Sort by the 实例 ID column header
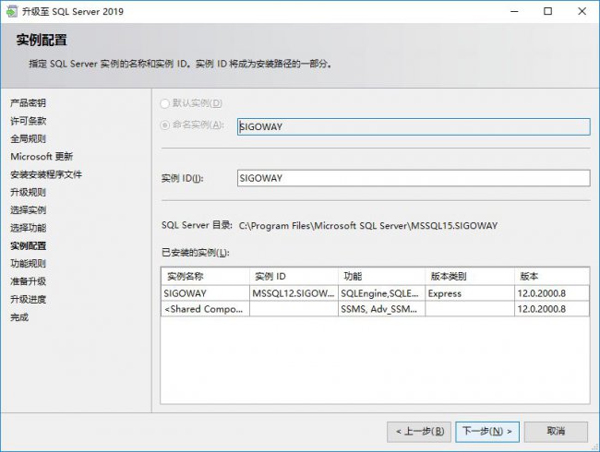 point(294,276)
